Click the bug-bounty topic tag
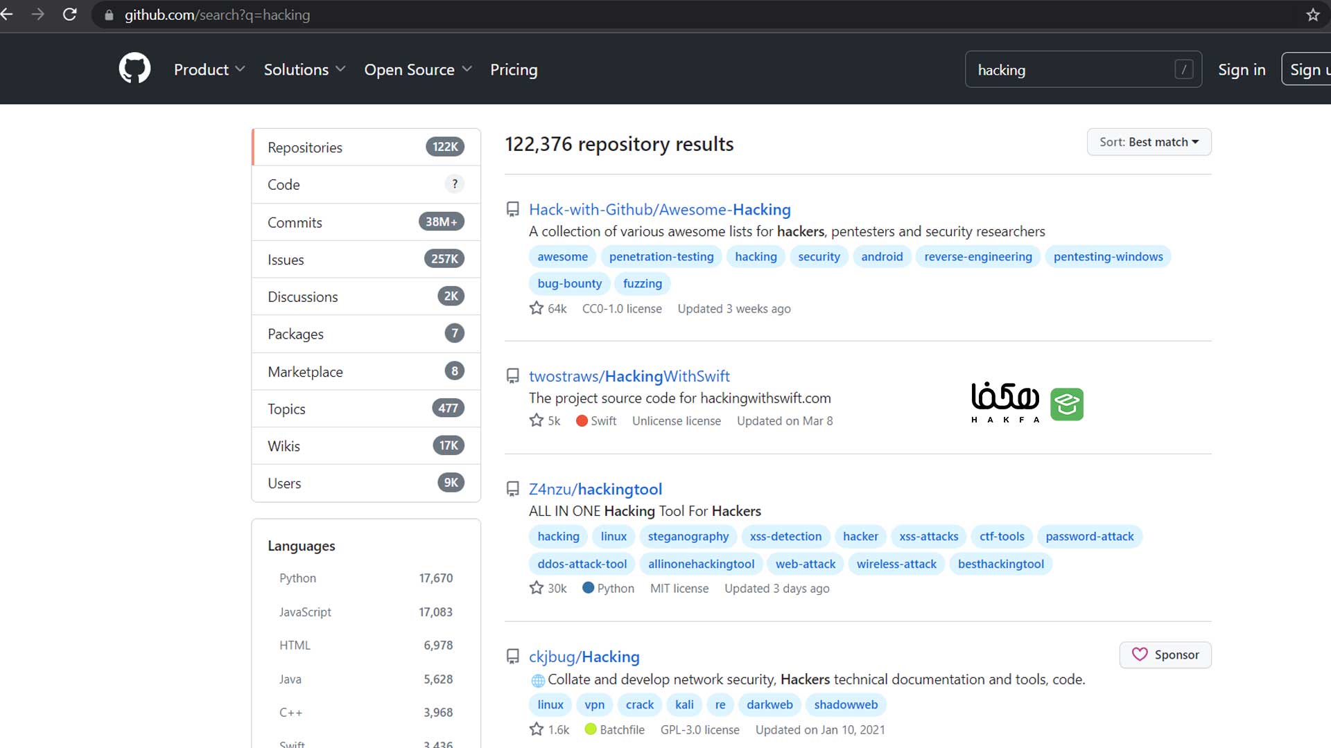 569,283
